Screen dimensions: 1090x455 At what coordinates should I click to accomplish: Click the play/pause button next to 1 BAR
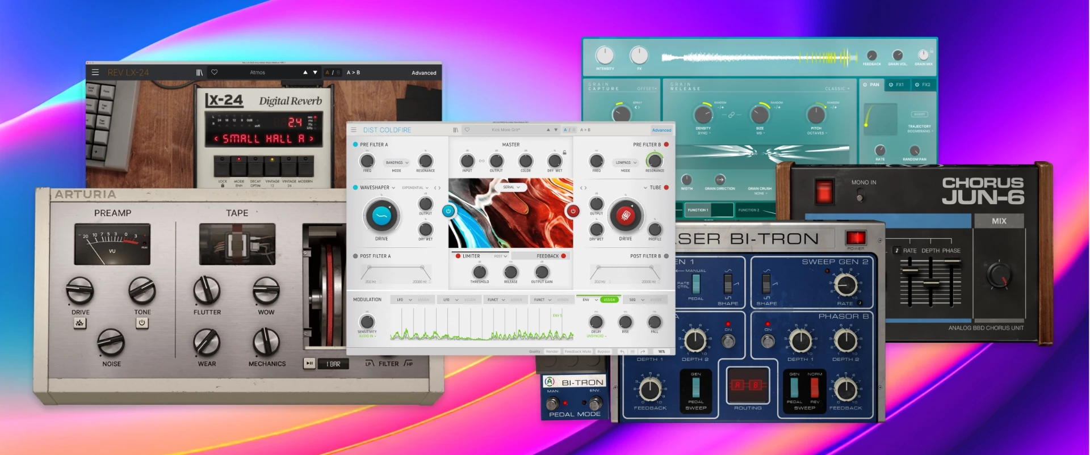point(309,363)
